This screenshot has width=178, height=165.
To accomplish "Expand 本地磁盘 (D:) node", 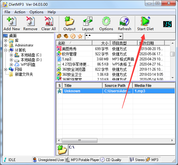I will [11, 60].
